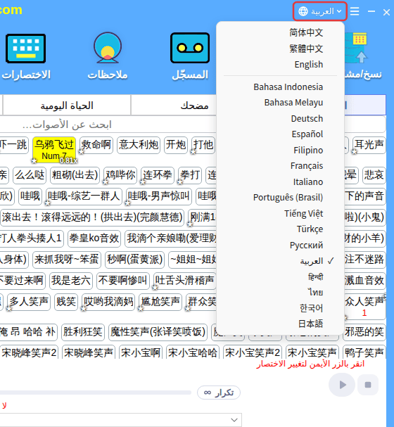This screenshot has width=394, height=427.
Task: Select English language
Action: [308, 65]
